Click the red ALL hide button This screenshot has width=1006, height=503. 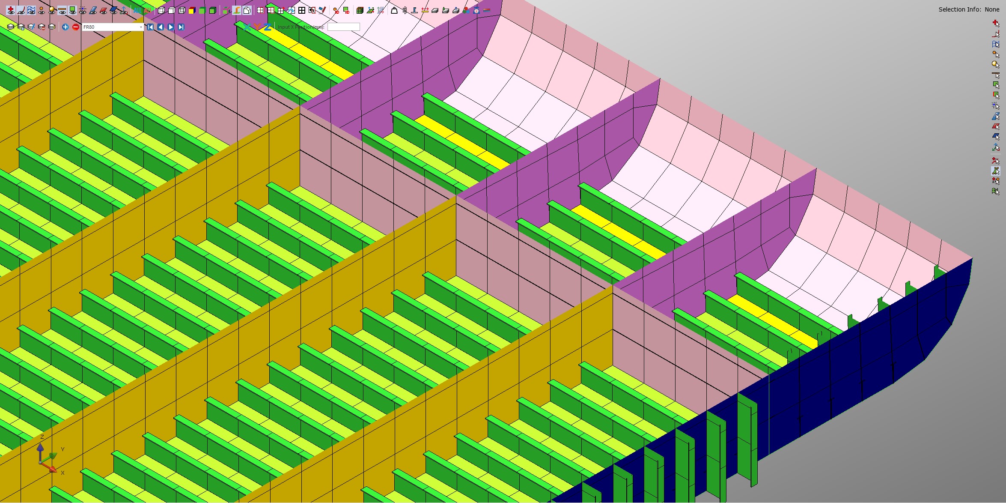[x=147, y=10]
